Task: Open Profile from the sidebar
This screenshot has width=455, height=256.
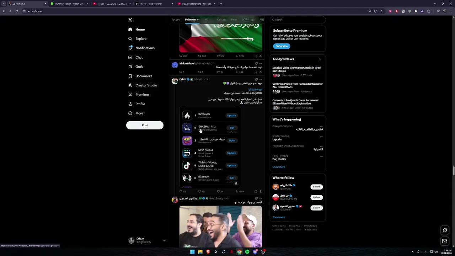Action: tap(136, 104)
